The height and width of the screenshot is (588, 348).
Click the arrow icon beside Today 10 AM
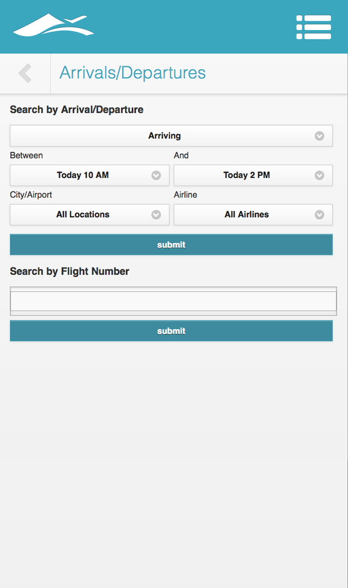coord(156,175)
